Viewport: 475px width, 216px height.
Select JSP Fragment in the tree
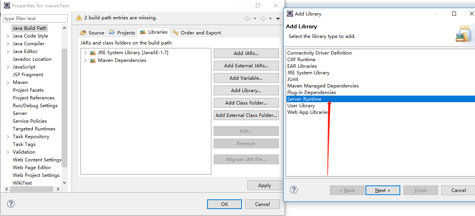click(28, 75)
